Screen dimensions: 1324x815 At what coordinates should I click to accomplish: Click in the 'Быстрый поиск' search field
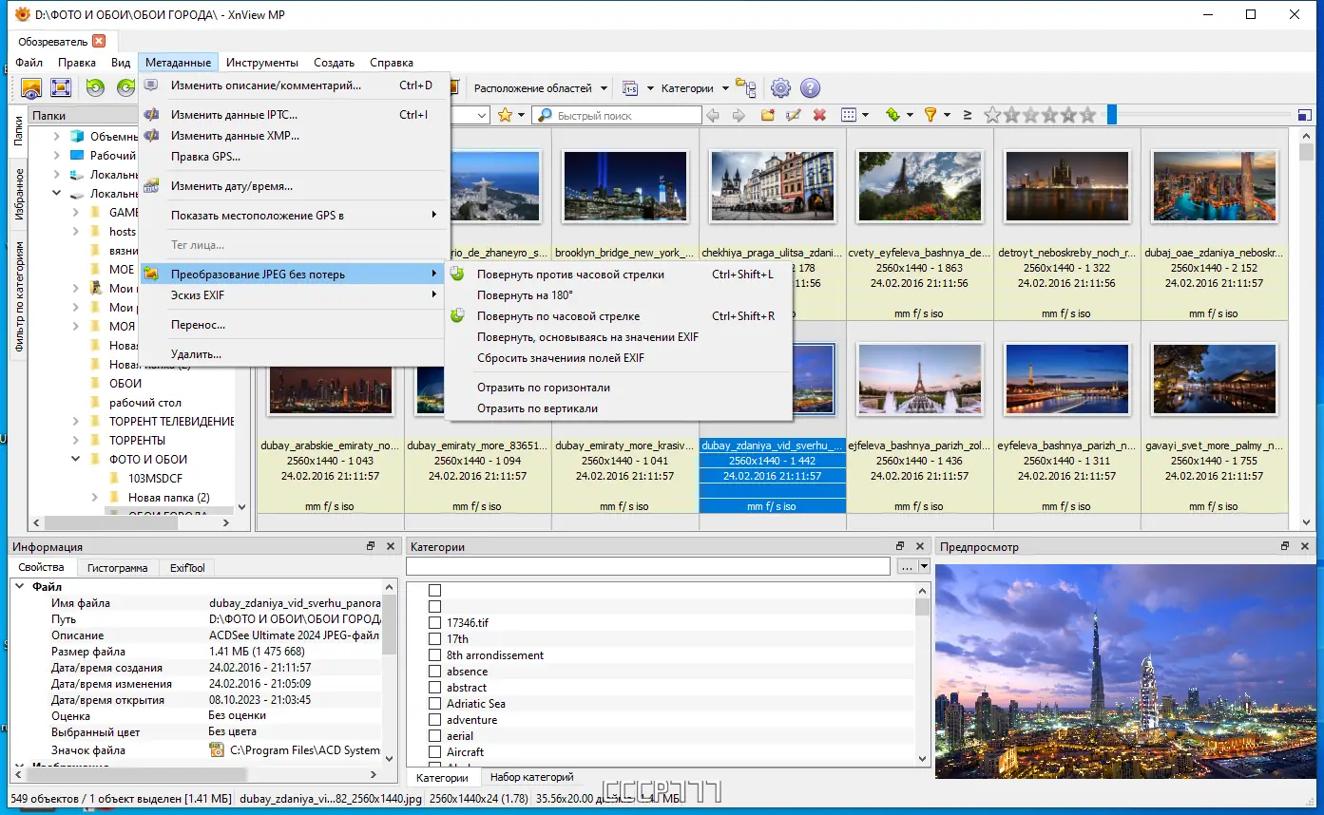pos(618,116)
